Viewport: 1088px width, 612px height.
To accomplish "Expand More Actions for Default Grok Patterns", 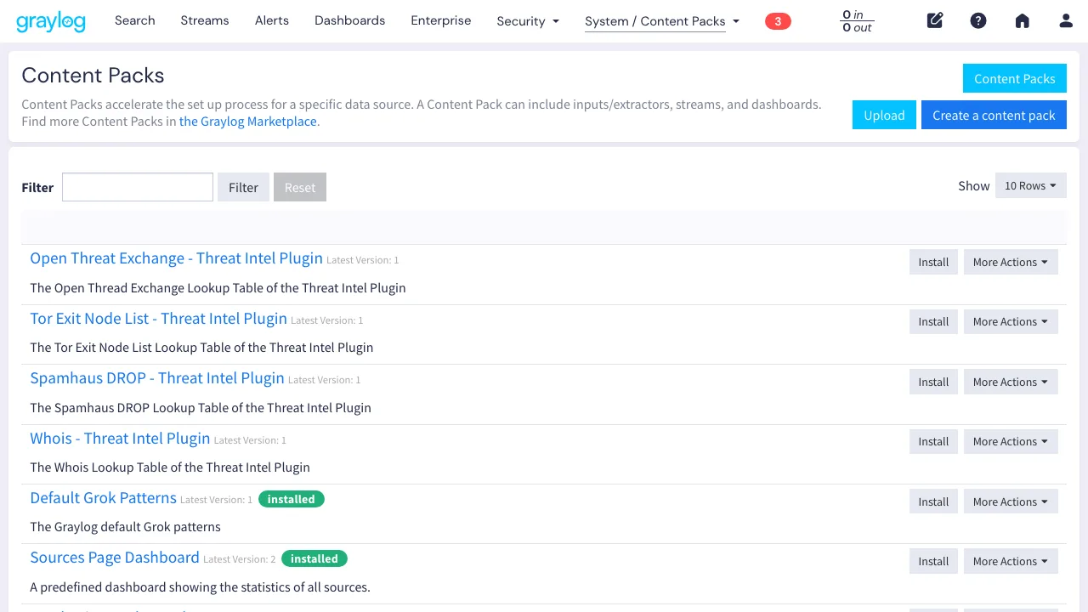I will (x=1011, y=501).
